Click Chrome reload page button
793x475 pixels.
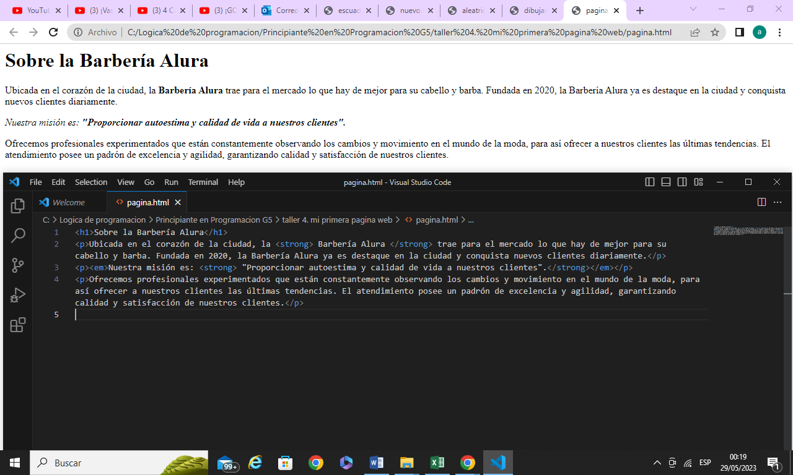tap(53, 32)
